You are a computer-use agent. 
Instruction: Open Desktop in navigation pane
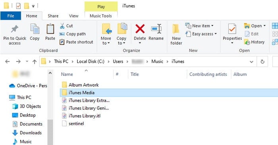(24, 115)
